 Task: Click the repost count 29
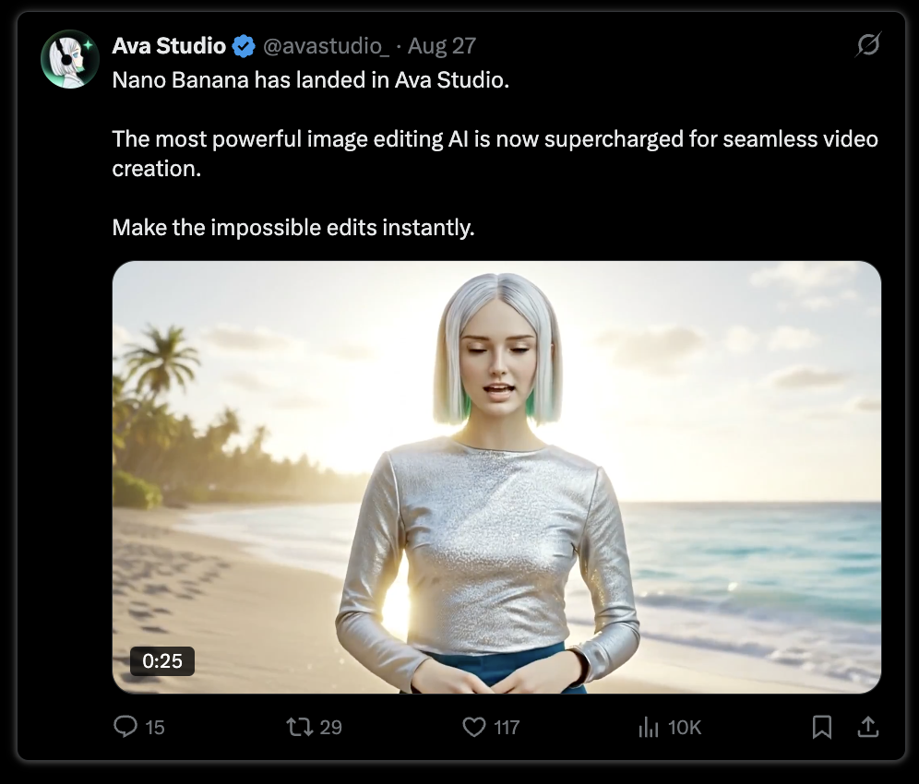click(x=330, y=728)
